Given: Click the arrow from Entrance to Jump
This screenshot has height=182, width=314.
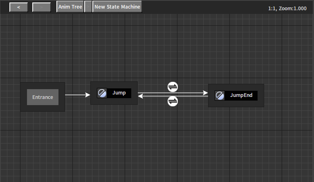Looking at the screenshot, I should coord(77,95).
